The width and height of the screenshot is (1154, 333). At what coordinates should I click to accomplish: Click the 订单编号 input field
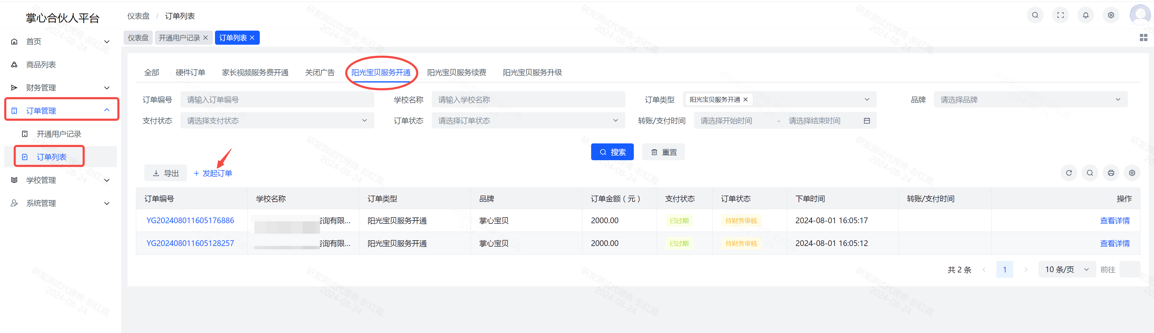click(277, 100)
